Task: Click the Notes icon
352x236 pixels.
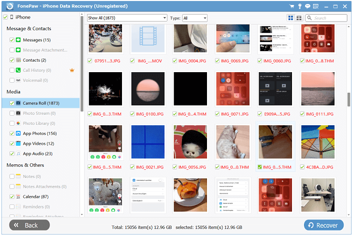Action: click(18, 176)
